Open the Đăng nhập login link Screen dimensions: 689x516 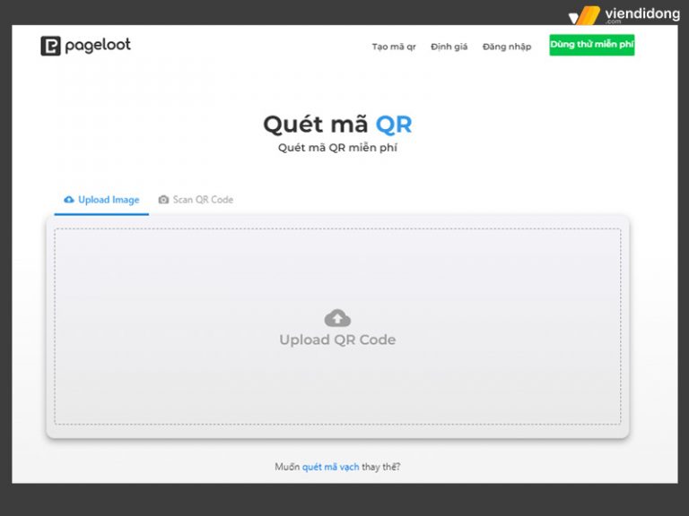click(x=507, y=47)
